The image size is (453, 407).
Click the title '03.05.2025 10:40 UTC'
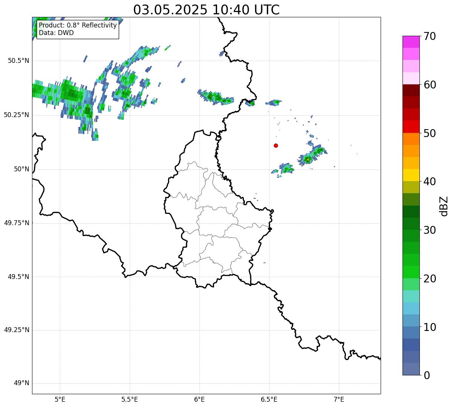click(x=207, y=10)
